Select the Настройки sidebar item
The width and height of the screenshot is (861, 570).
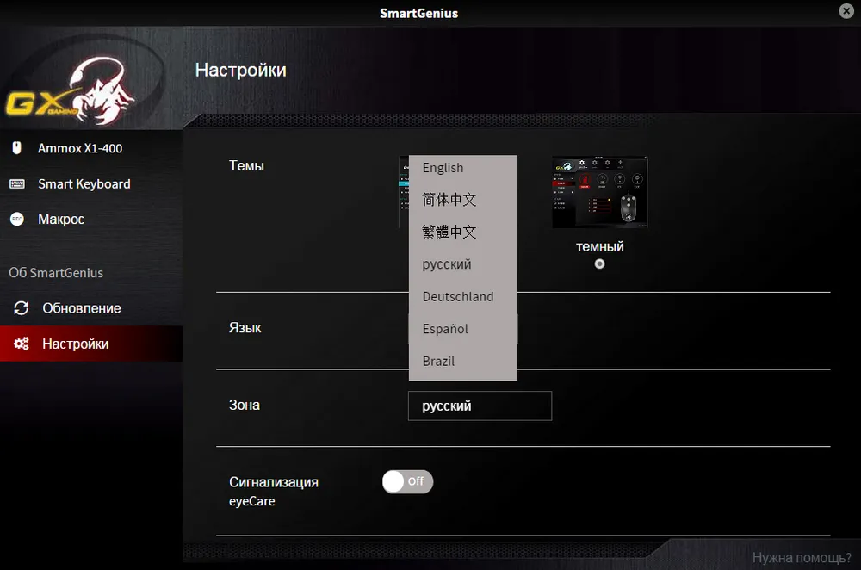pos(91,344)
